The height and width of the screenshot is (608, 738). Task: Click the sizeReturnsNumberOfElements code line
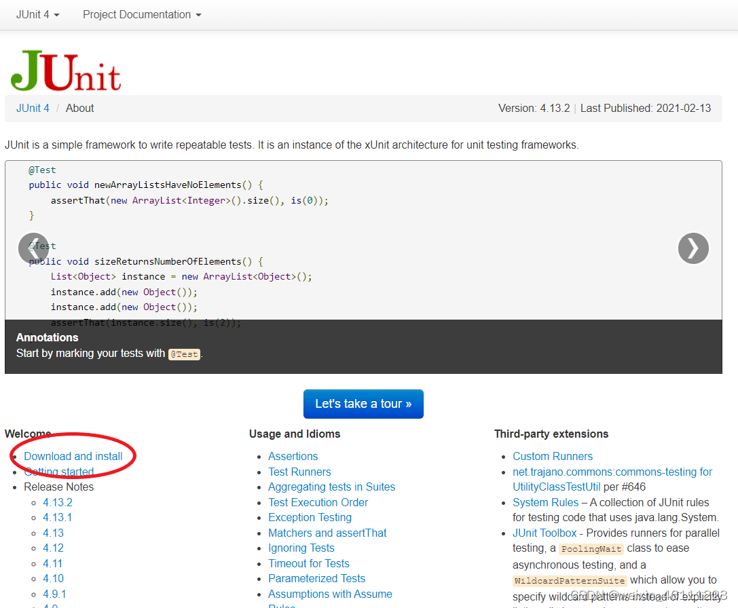click(146, 261)
